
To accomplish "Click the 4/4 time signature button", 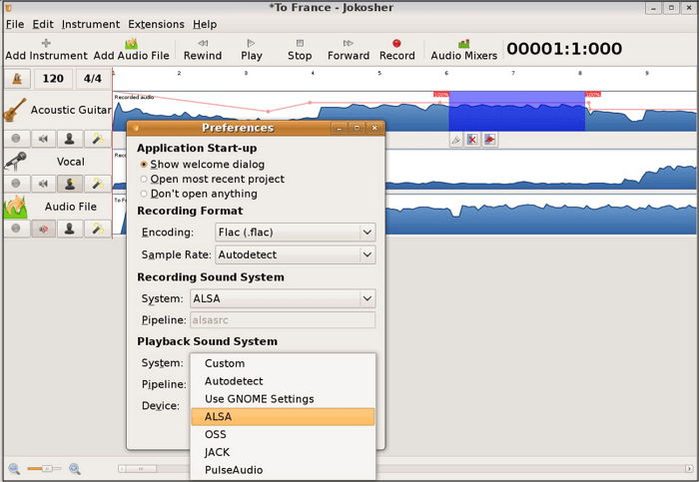I will pos(92,79).
